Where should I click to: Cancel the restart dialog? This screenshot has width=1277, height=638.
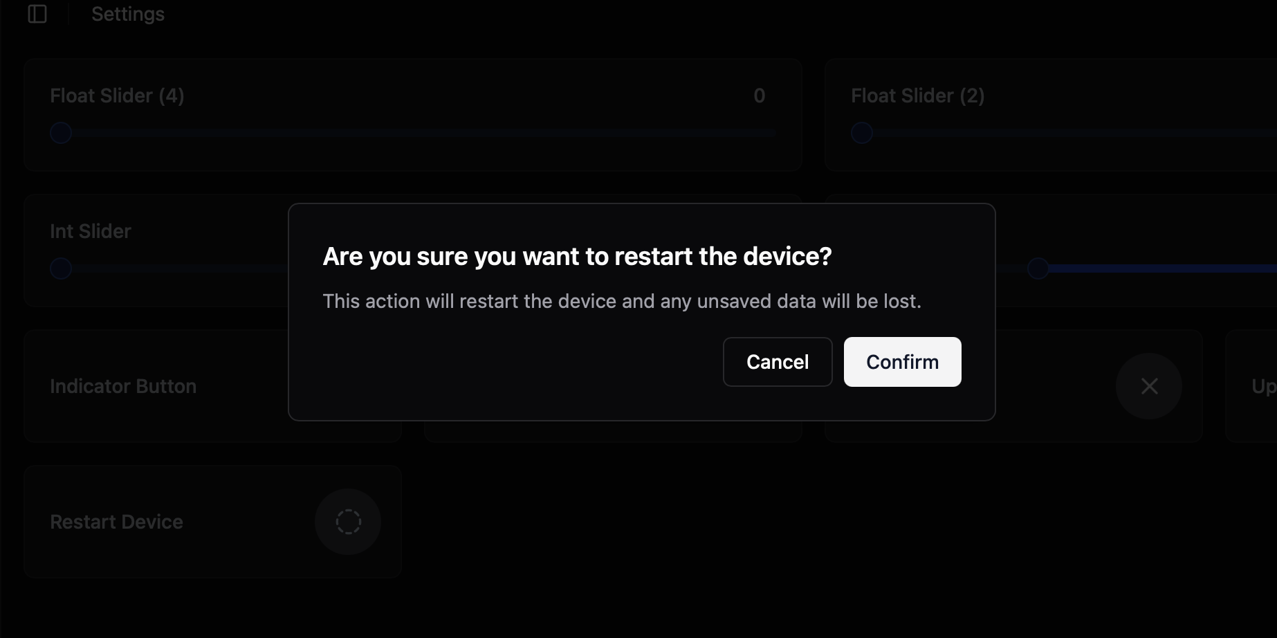778,362
